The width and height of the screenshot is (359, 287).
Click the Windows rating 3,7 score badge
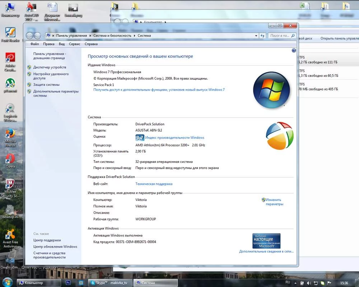[x=139, y=138]
